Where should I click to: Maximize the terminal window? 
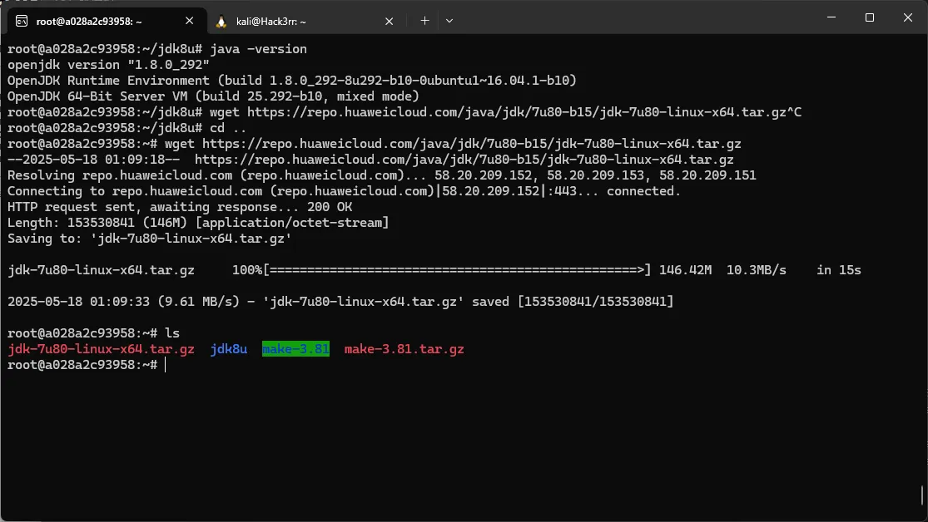click(870, 17)
